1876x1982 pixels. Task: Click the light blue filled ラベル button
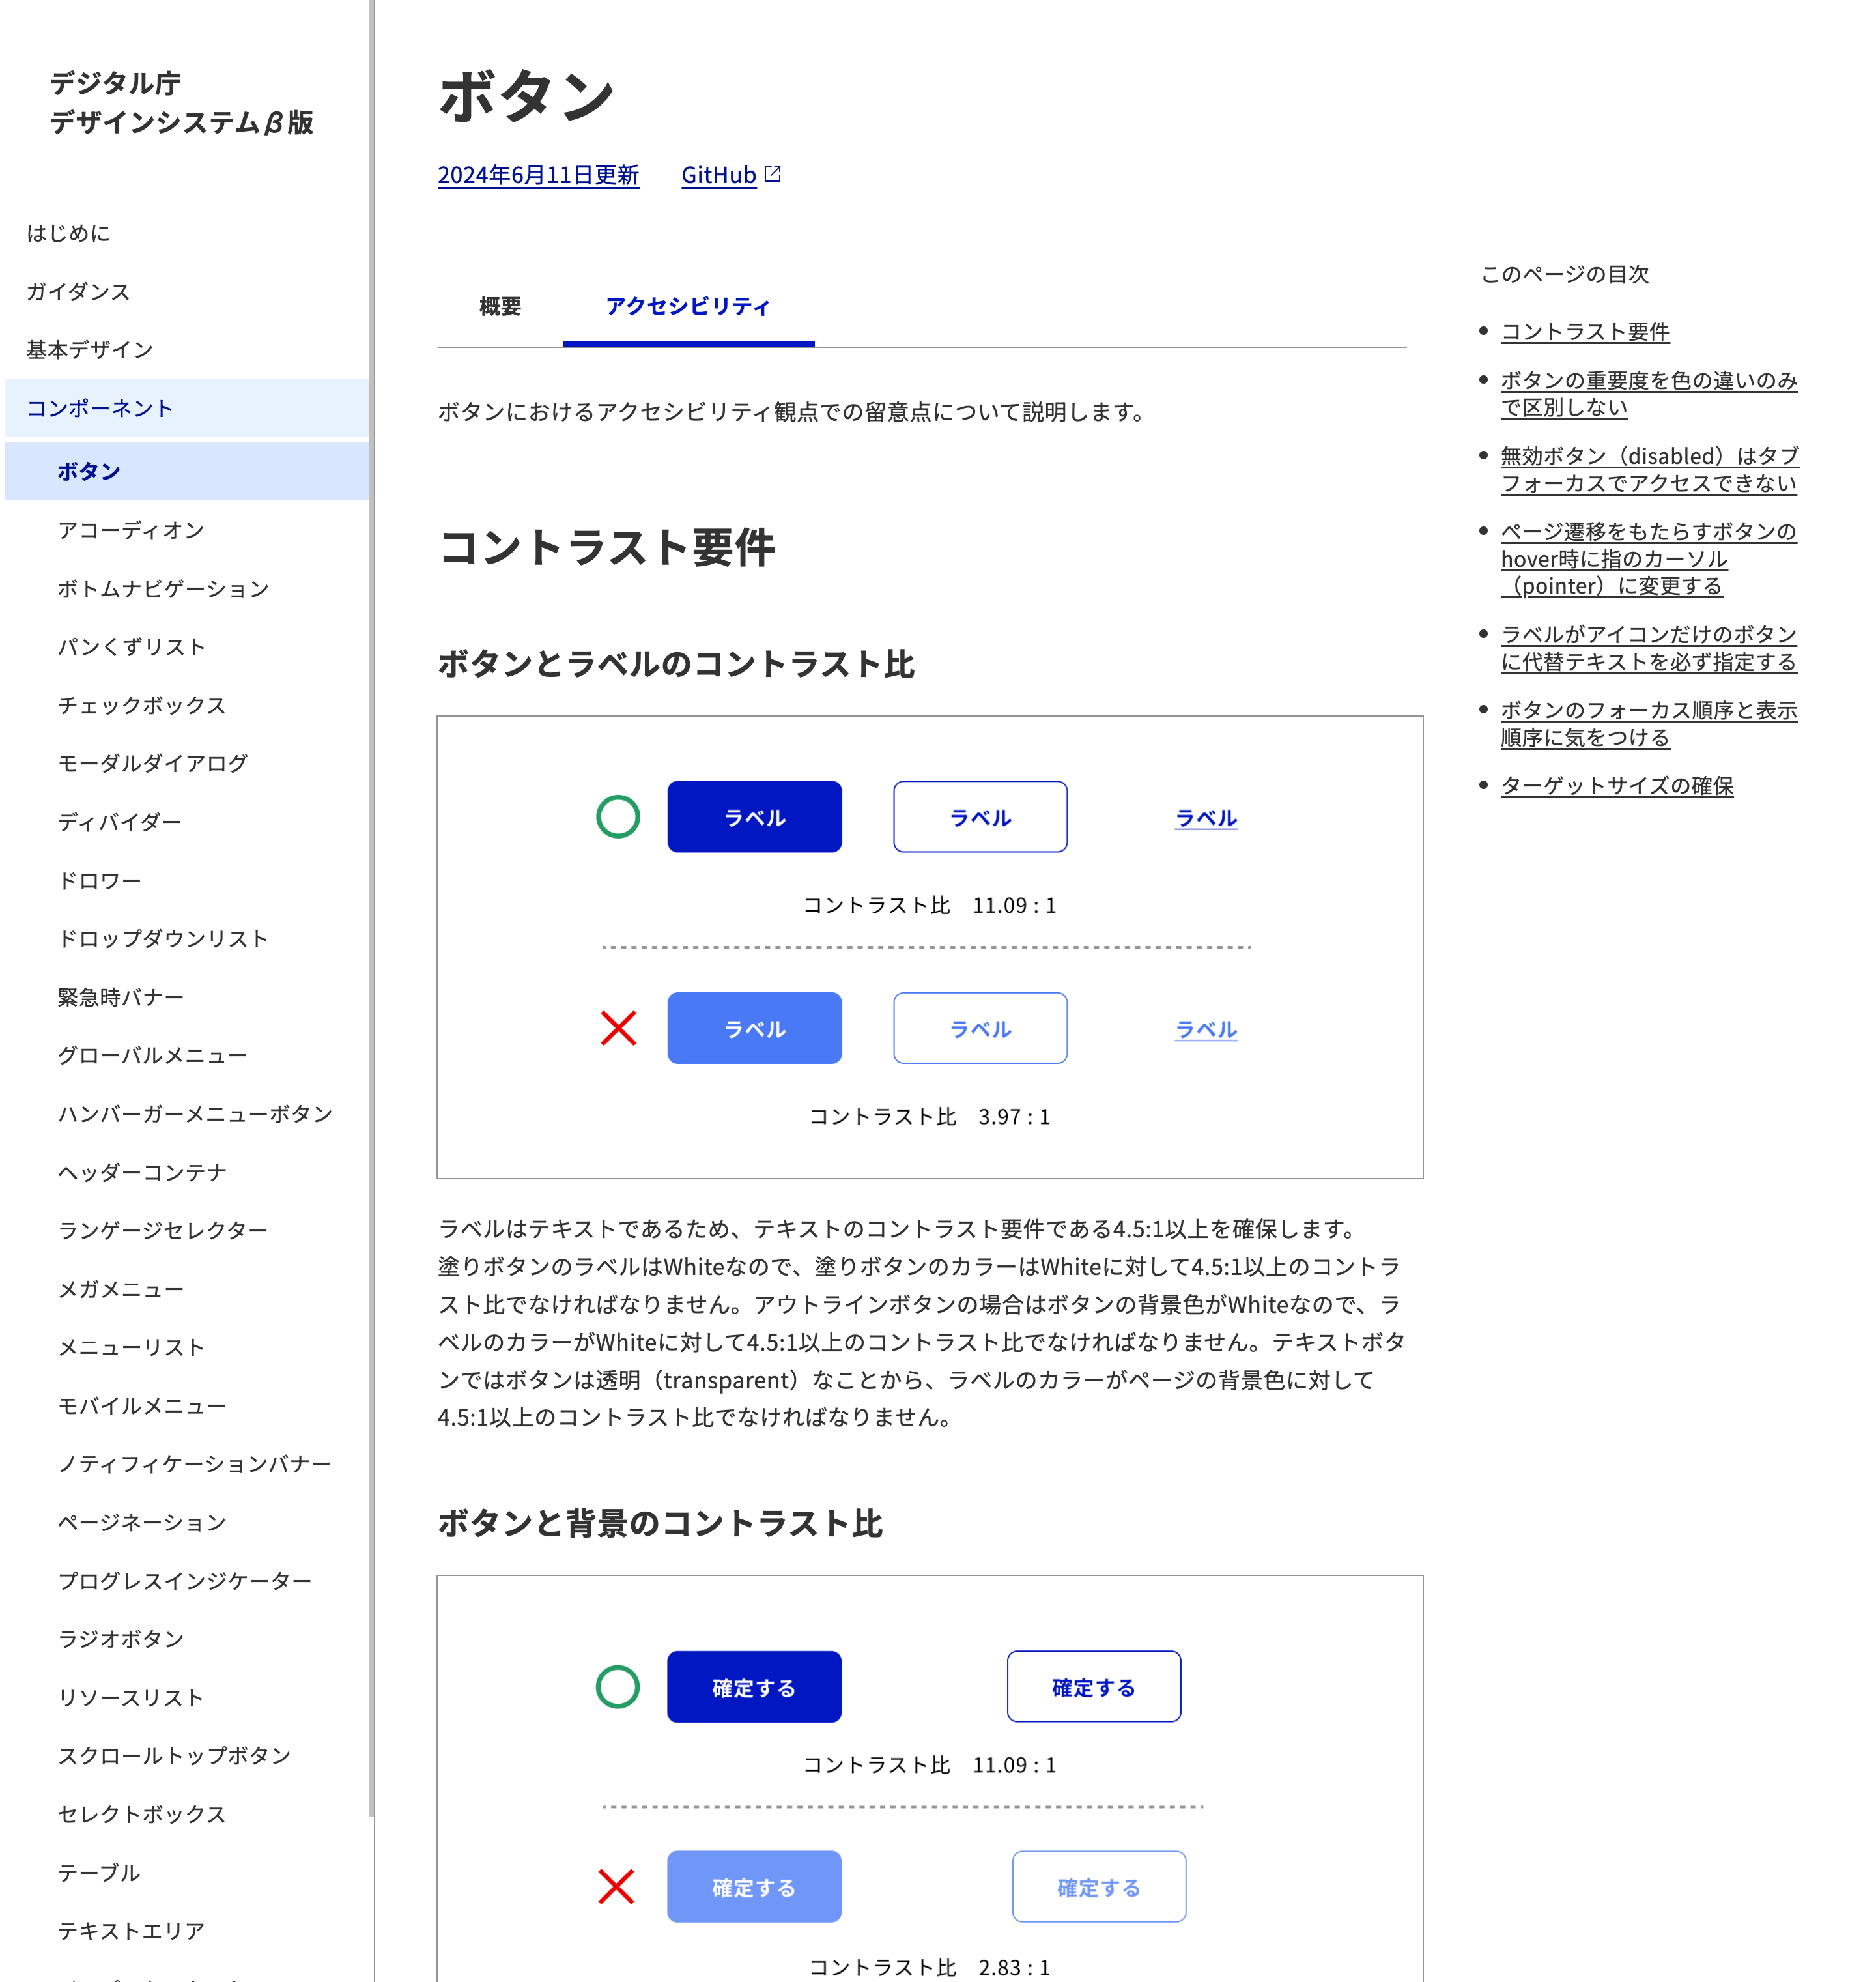[754, 1028]
